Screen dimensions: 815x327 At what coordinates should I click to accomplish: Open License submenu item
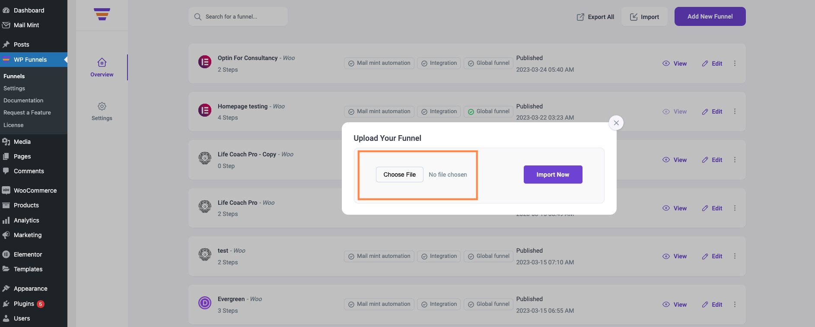(x=13, y=125)
